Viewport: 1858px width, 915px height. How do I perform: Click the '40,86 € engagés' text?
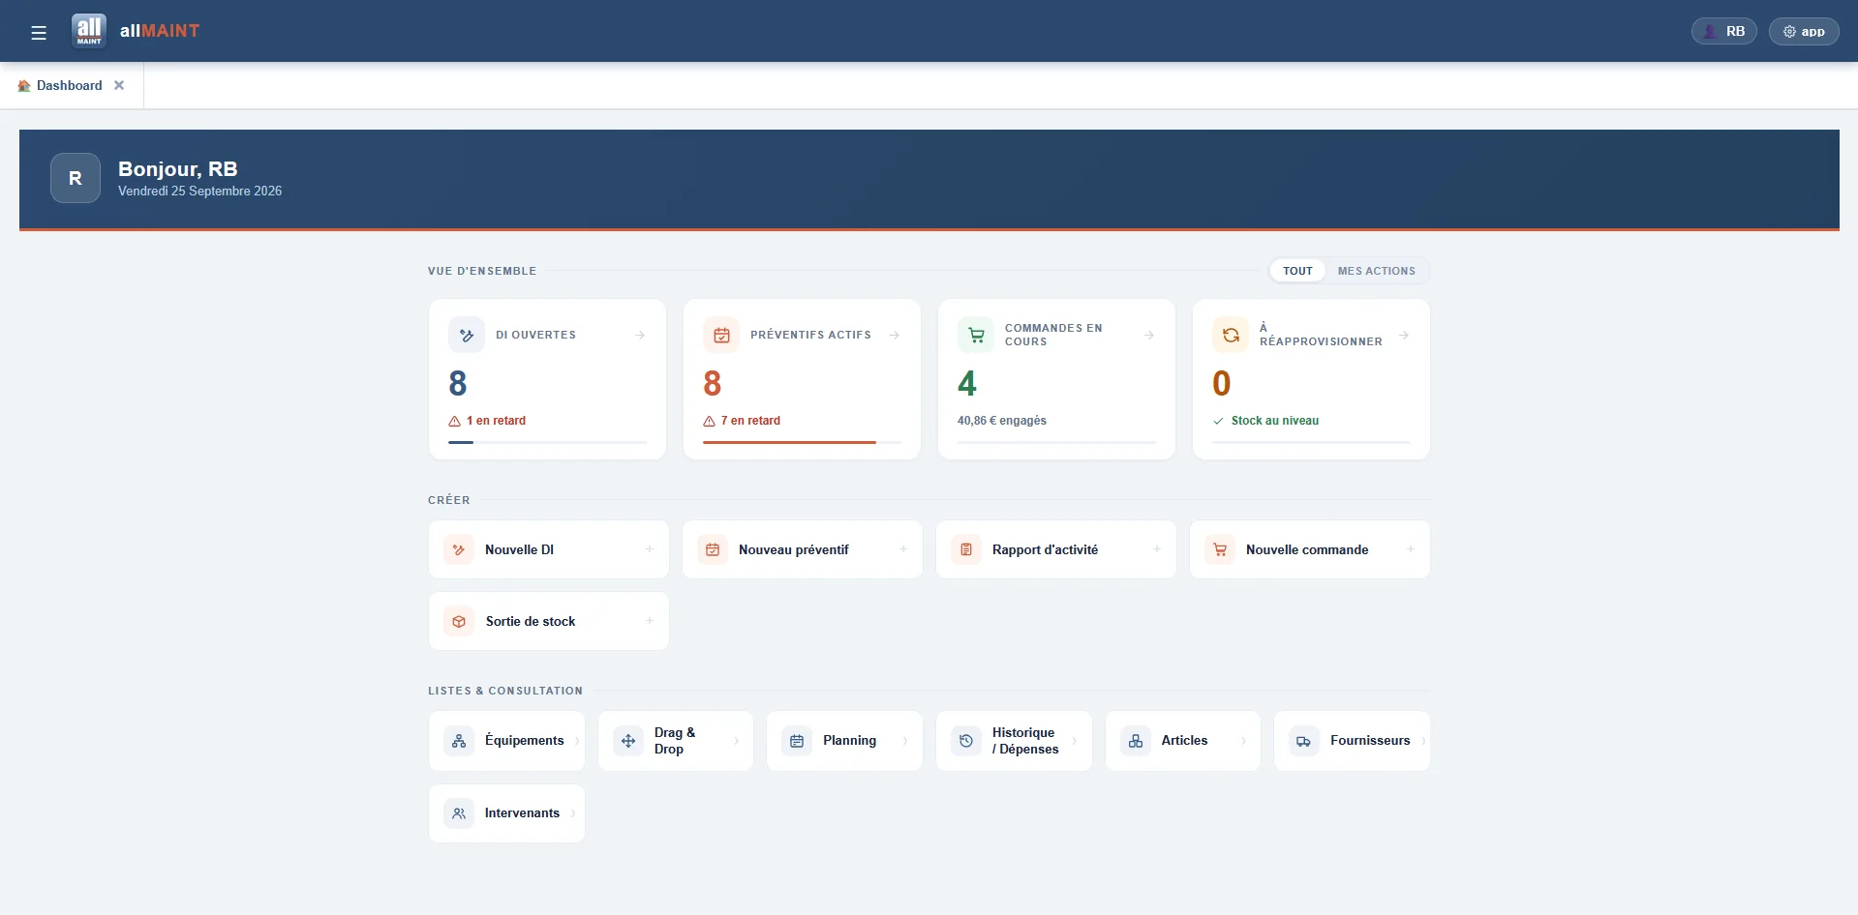[1002, 421]
